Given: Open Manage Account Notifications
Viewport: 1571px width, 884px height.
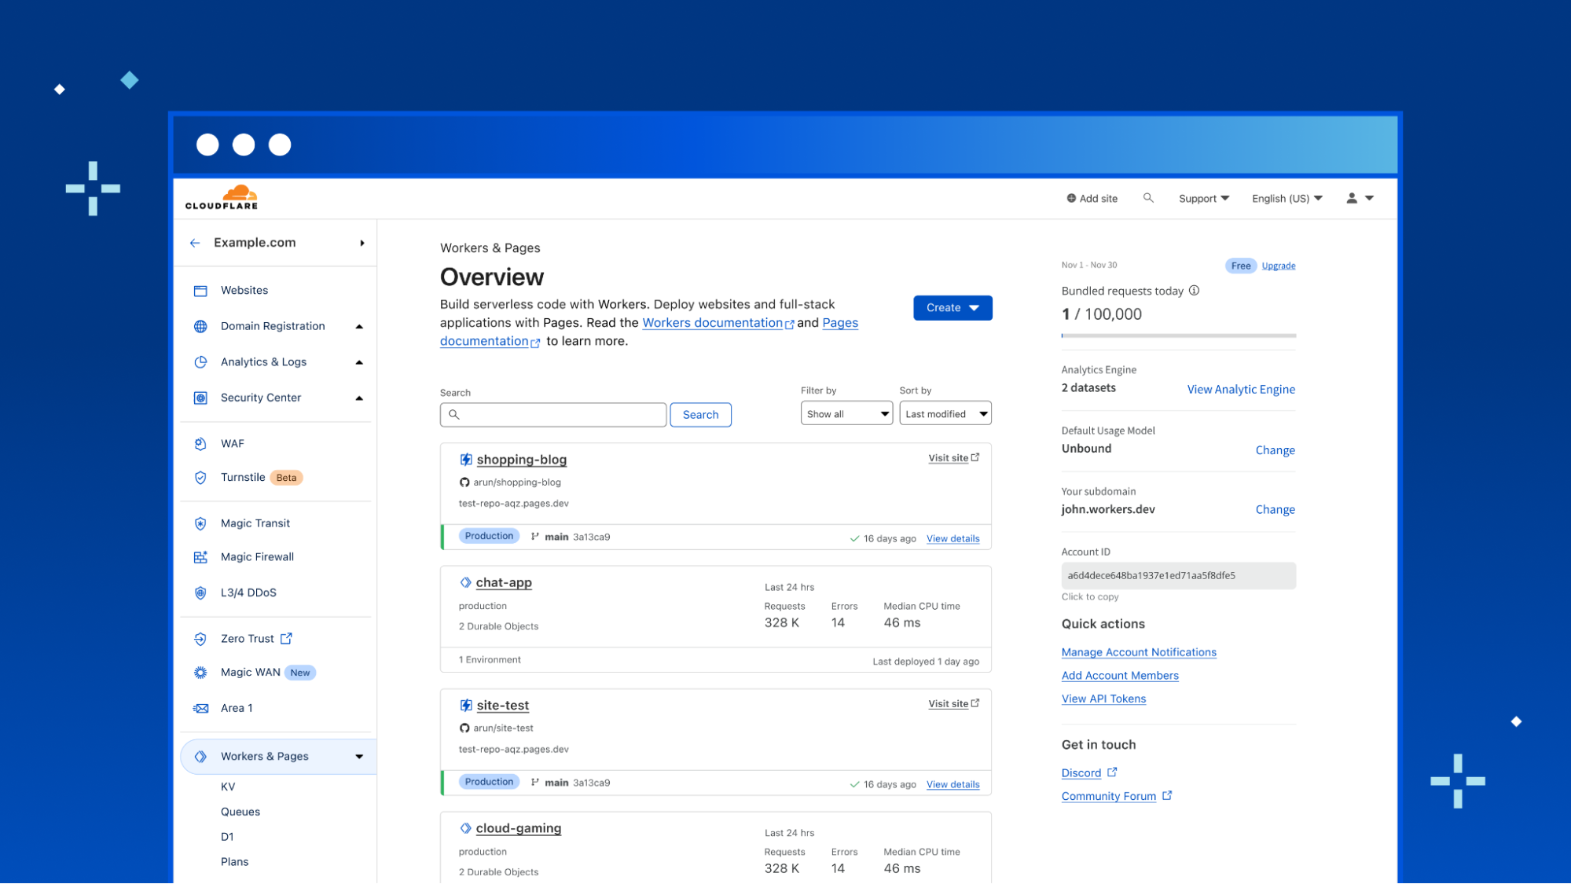Looking at the screenshot, I should click(x=1139, y=652).
